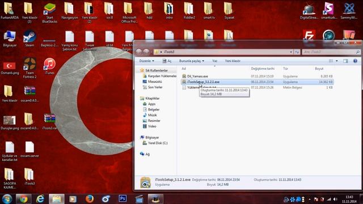
Task: Change the view with the view icon button
Action: [331, 61]
